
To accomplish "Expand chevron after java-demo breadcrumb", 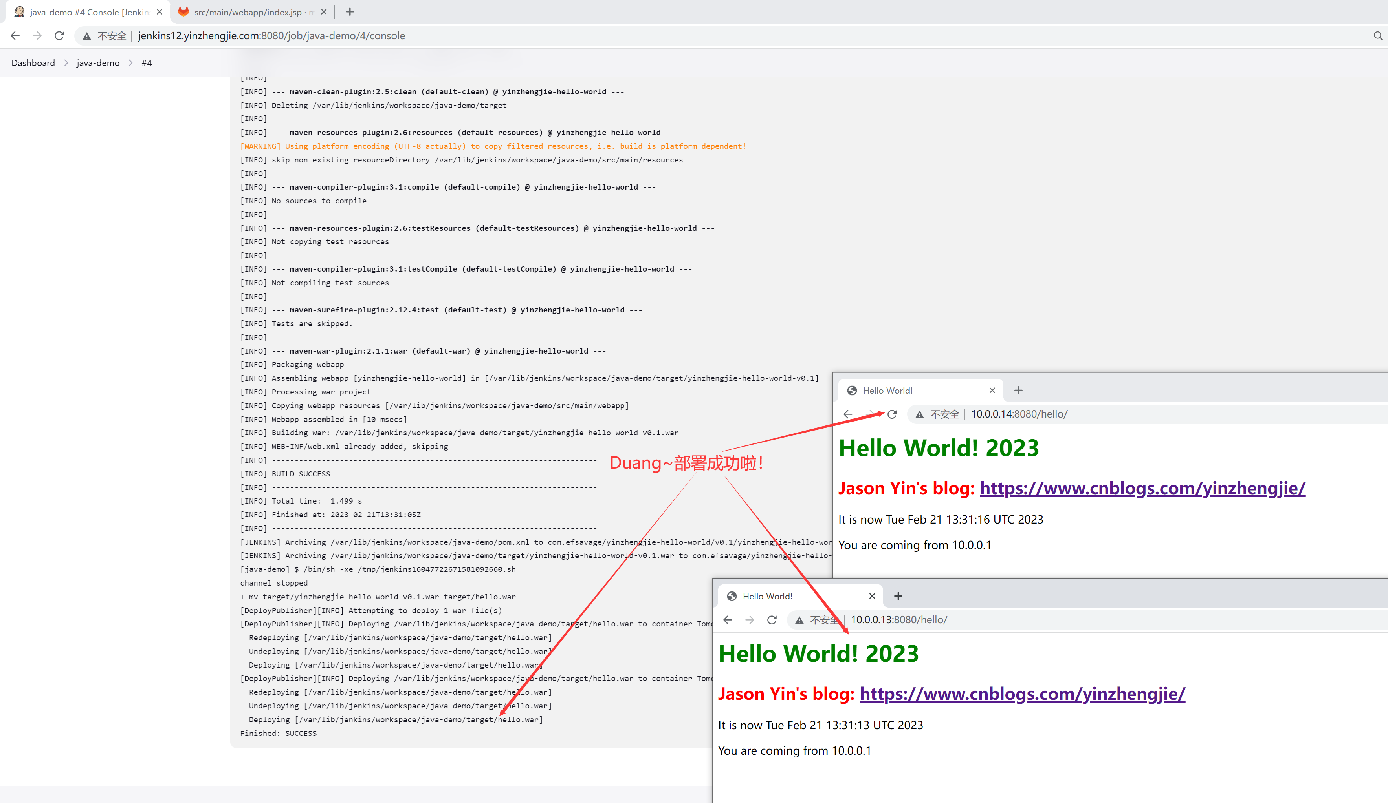I will tap(130, 63).
